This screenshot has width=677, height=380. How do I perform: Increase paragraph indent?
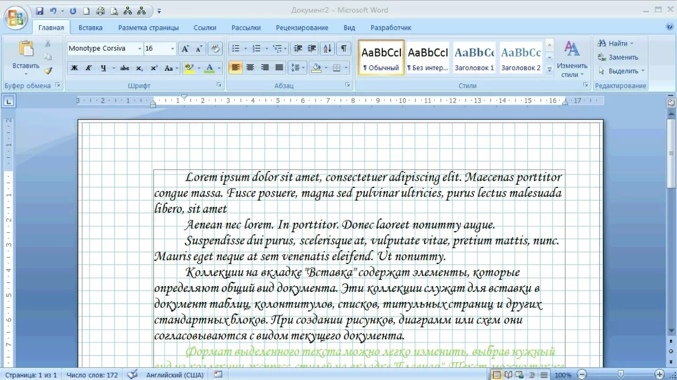click(312, 49)
